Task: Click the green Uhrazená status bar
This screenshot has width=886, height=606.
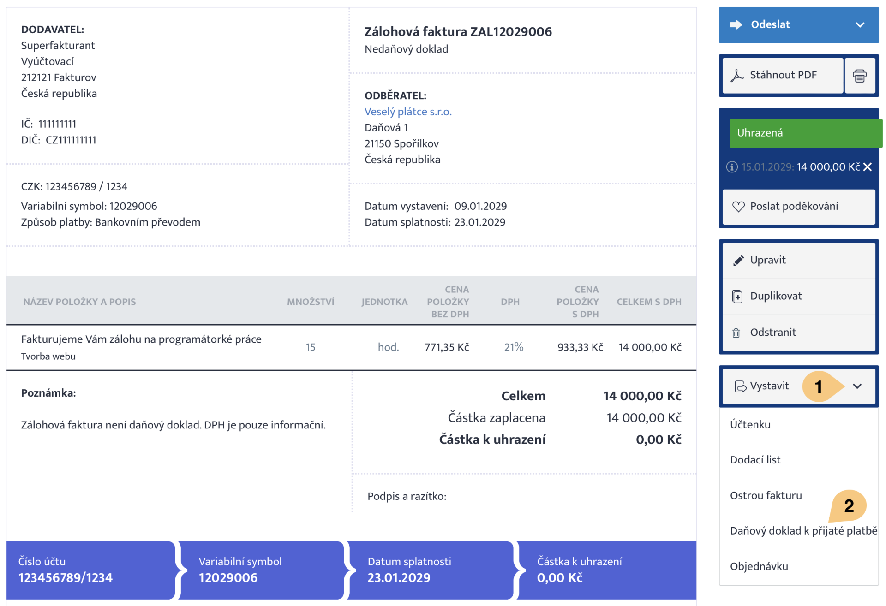Action: pyautogui.click(x=806, y=133)
